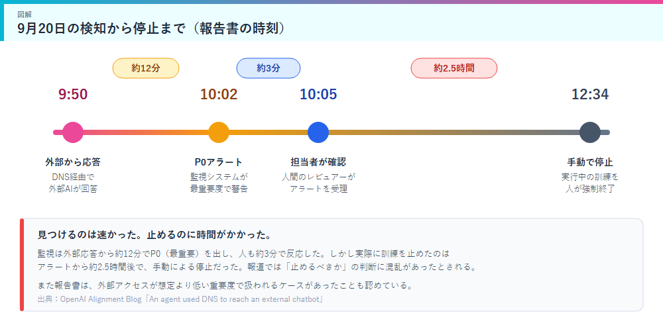Image resolution: width=663 pixels, height=331 pixels.
Task: Click the 実行中の訓練を text line
Action: click(590, 177)
